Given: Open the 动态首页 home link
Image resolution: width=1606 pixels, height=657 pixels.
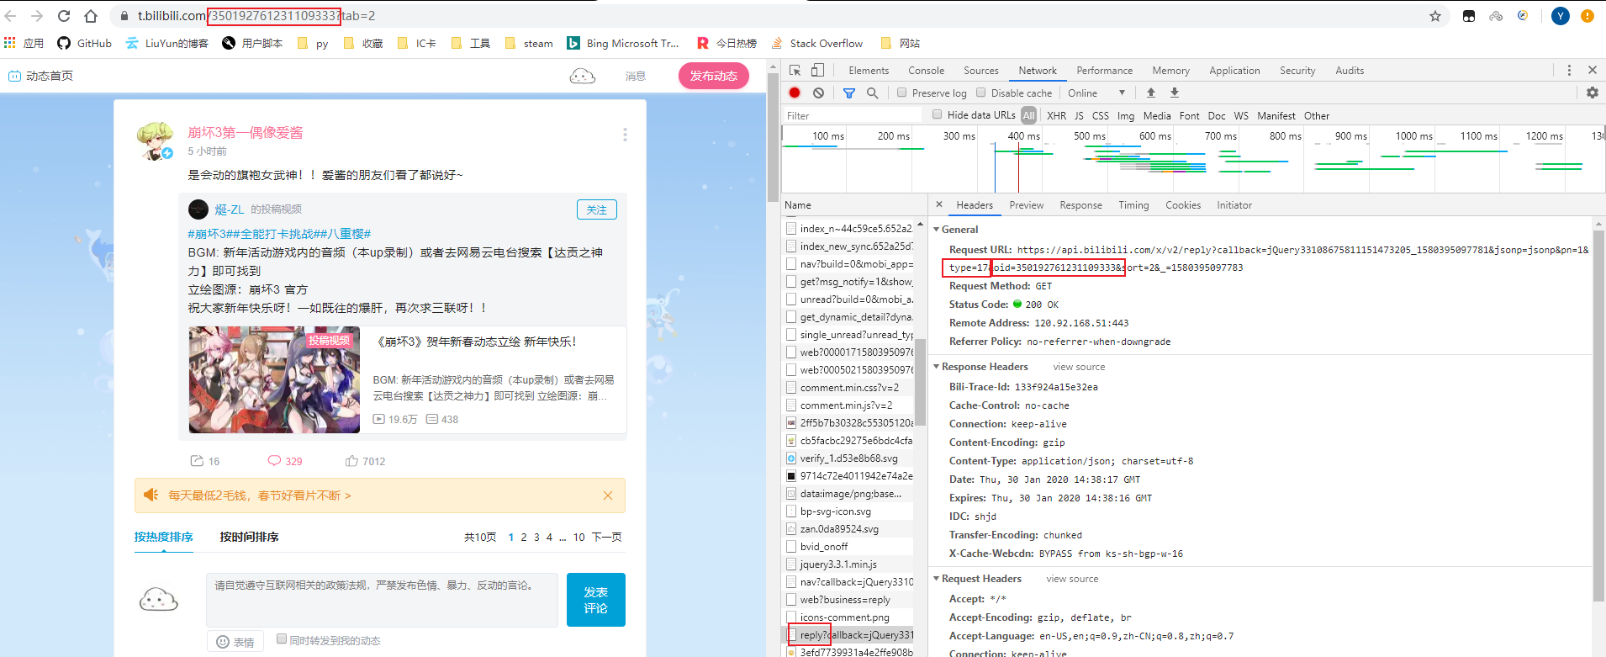Looking at the screenshot, I should [x=41, y=76].
